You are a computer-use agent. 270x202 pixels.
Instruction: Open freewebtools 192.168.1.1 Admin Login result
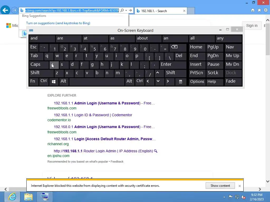104,103
